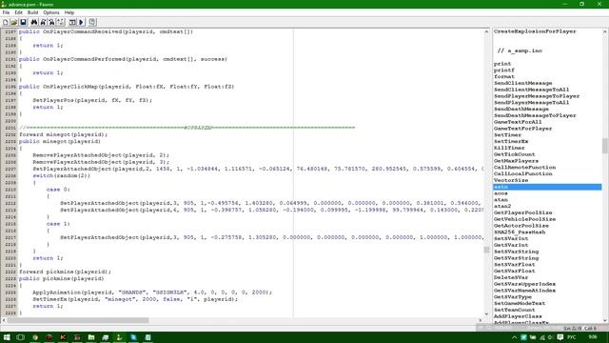Click the Find Next toolbar icon
This screenshot has width=609, height=343.
(x=43, y=22)
